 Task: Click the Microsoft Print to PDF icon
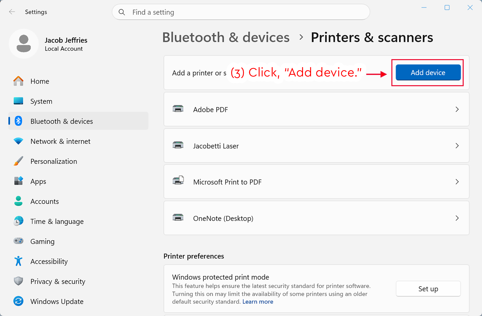[x=178, y=180]
